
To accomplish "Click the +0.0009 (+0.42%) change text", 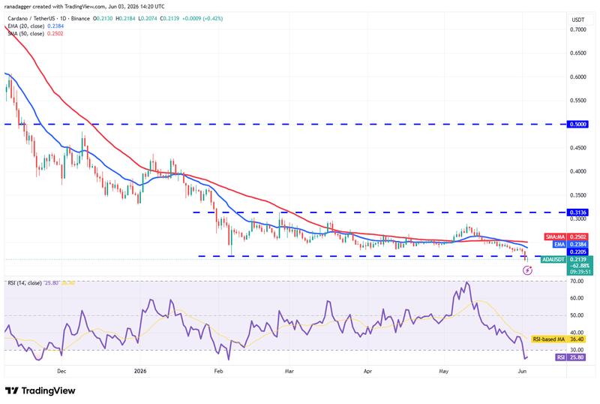I will tap(202, 19).
